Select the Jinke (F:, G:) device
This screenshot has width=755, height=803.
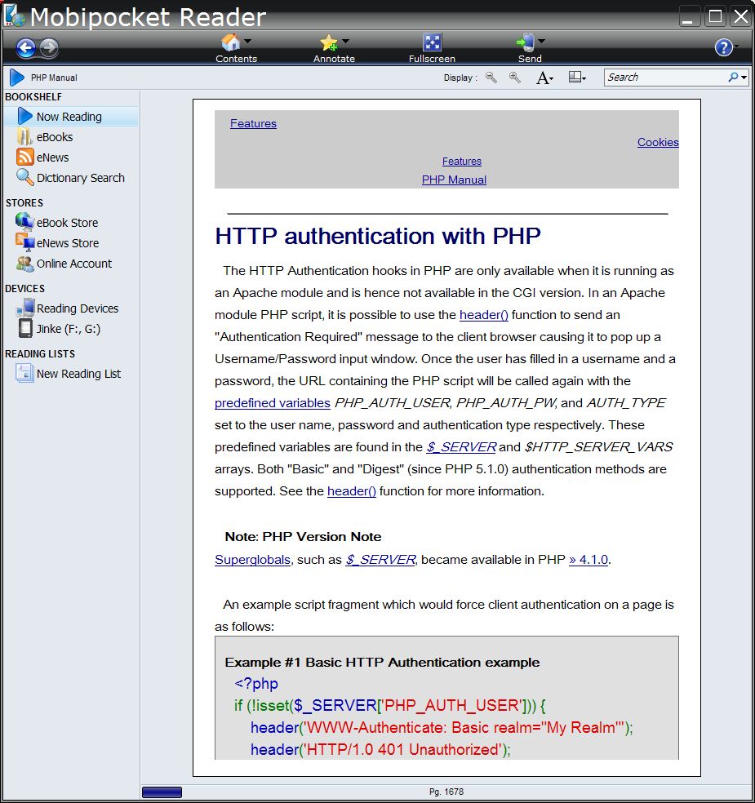(x=68, y=329)
